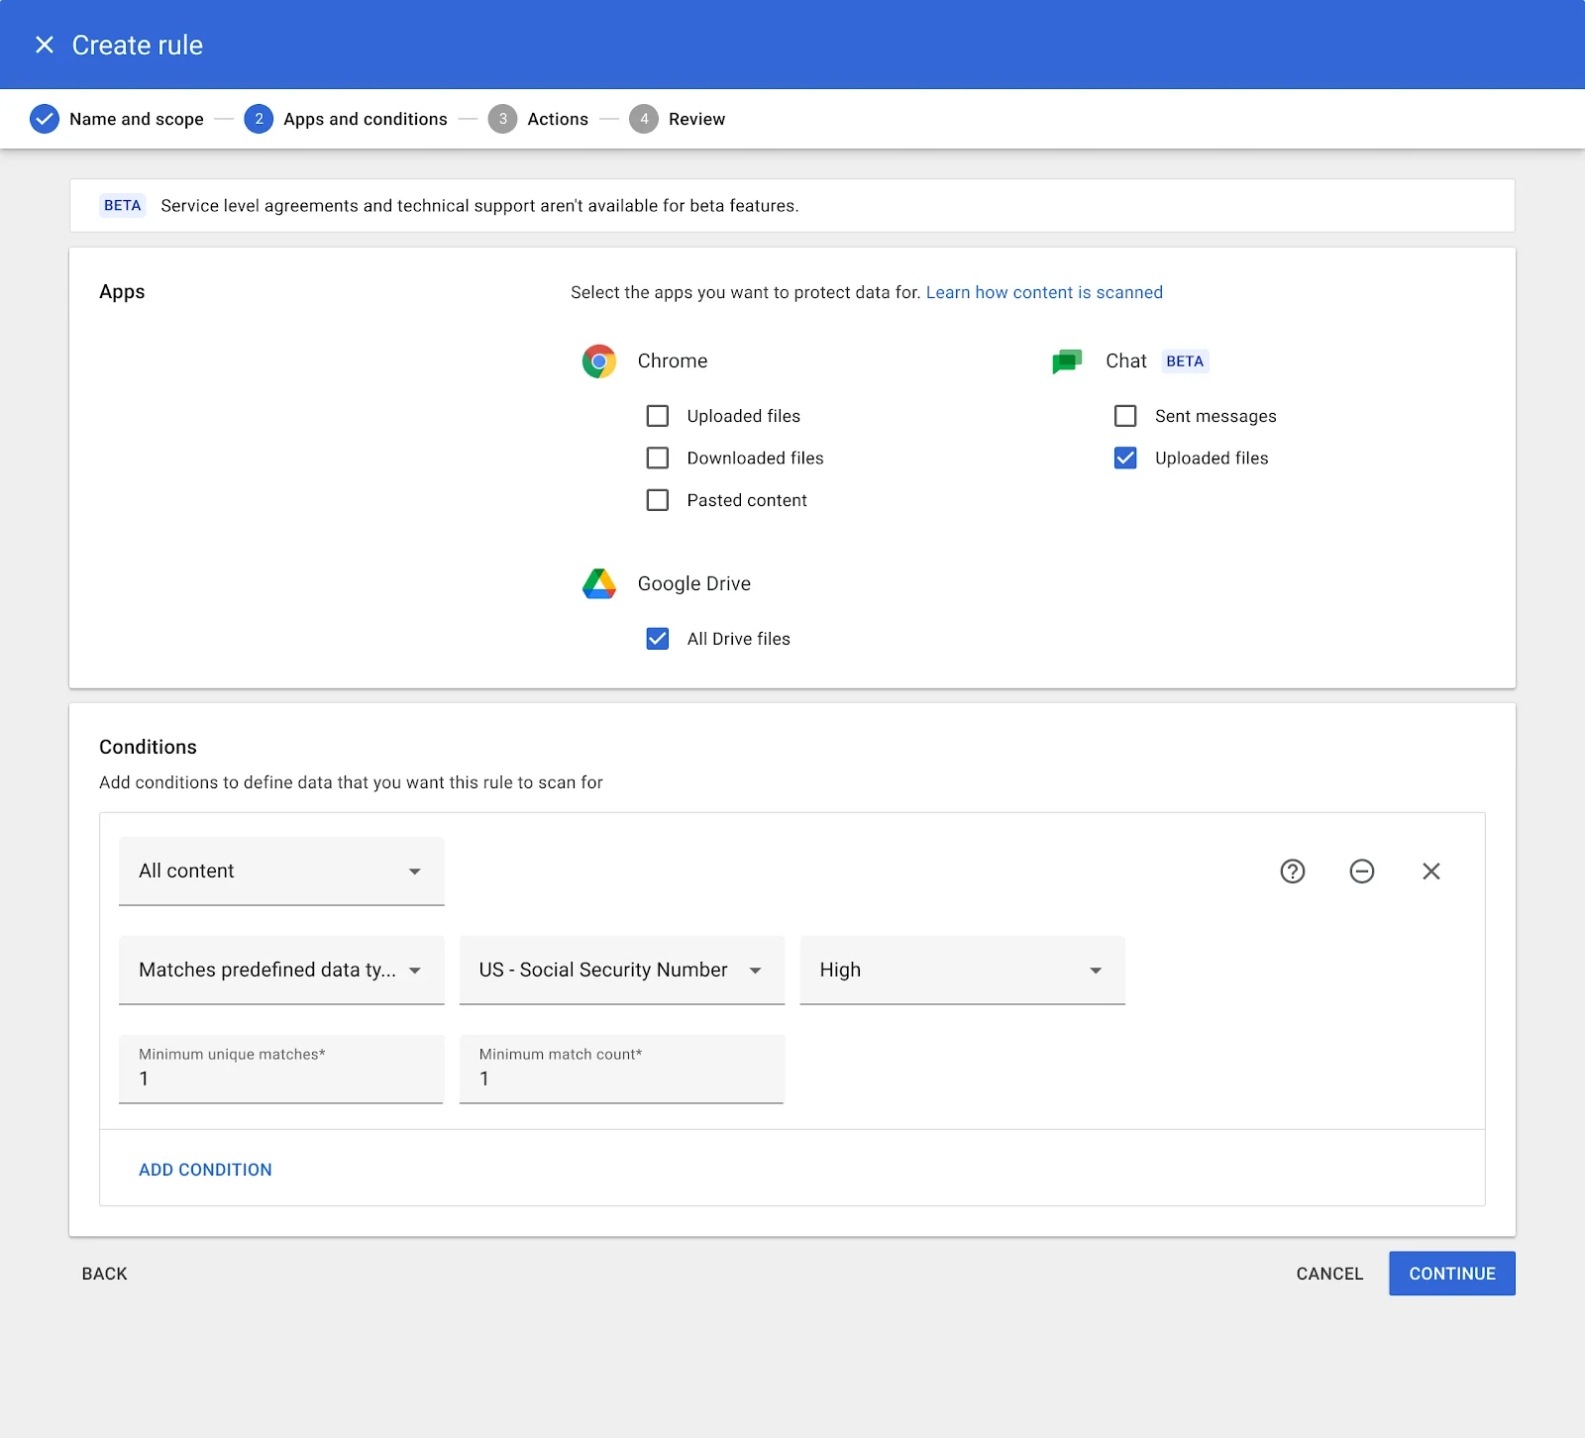Click the Chat app icon
The image size is (1585, 1438).
(1068, 360)
